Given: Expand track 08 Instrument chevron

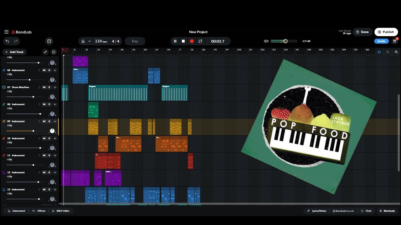Looking at the screenshot, I should 55,104.
